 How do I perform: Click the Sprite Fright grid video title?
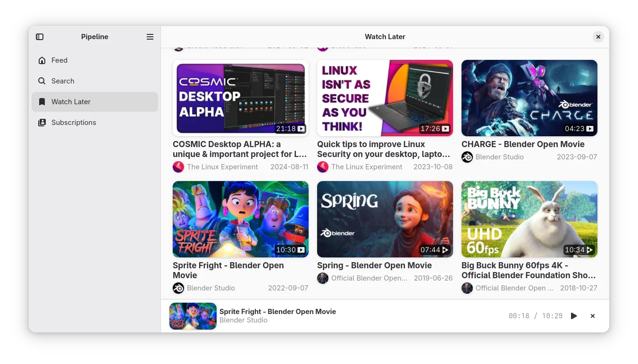[x=228, y=271]
